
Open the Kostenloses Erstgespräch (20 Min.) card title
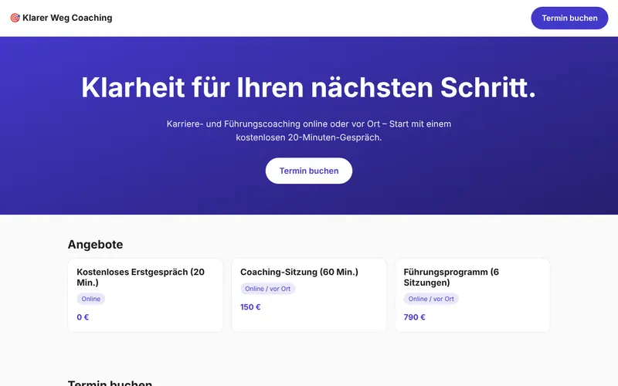141,277
